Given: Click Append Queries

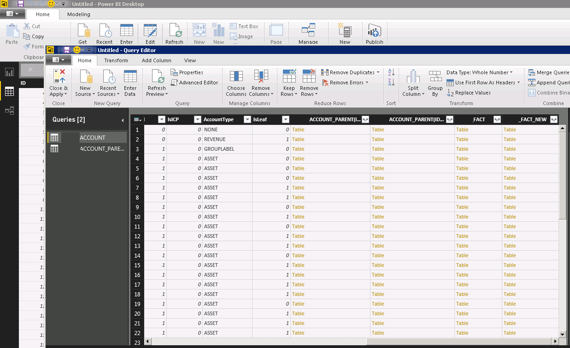Looking at the screenshot, I should click(548, 83).
